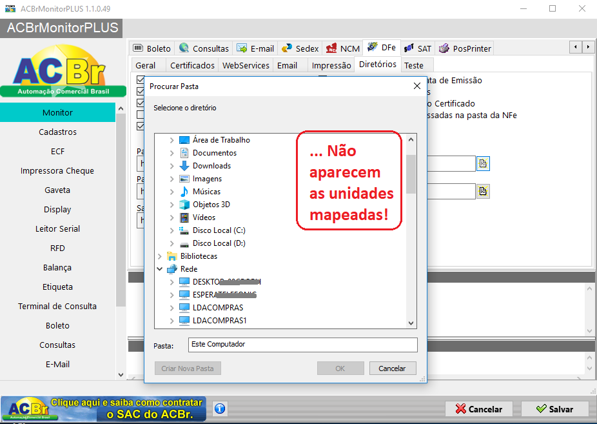Open Terminal de Consulta in the sidebar
The height and width of the screenshot is (424, 597).
57,307
